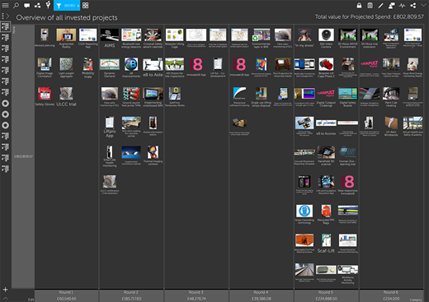This screenshot has width=429, height=302.
Task: Add a new view with plus icon
Action: click(5, 290)
